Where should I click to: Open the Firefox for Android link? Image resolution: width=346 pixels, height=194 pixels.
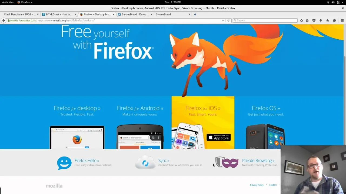pos(140,108)
